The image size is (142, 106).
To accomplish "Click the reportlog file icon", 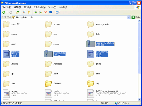I will coord(6,54).
